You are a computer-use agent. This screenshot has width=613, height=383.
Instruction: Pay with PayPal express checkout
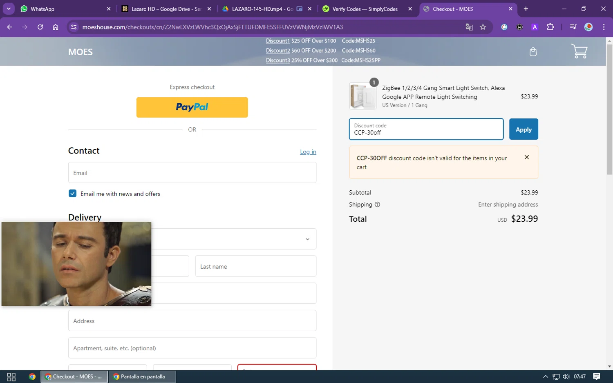192,107
